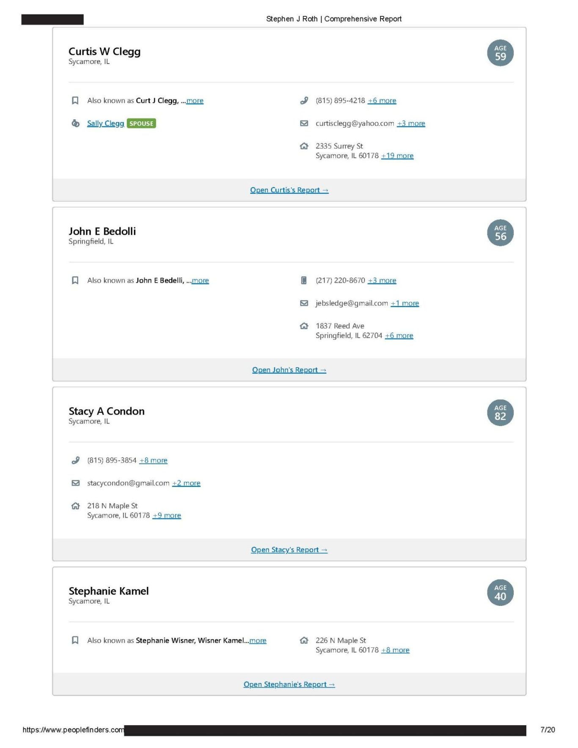The image size is (578, 748).
Task: Open Stacy's Report link
Action: [289, 550]
